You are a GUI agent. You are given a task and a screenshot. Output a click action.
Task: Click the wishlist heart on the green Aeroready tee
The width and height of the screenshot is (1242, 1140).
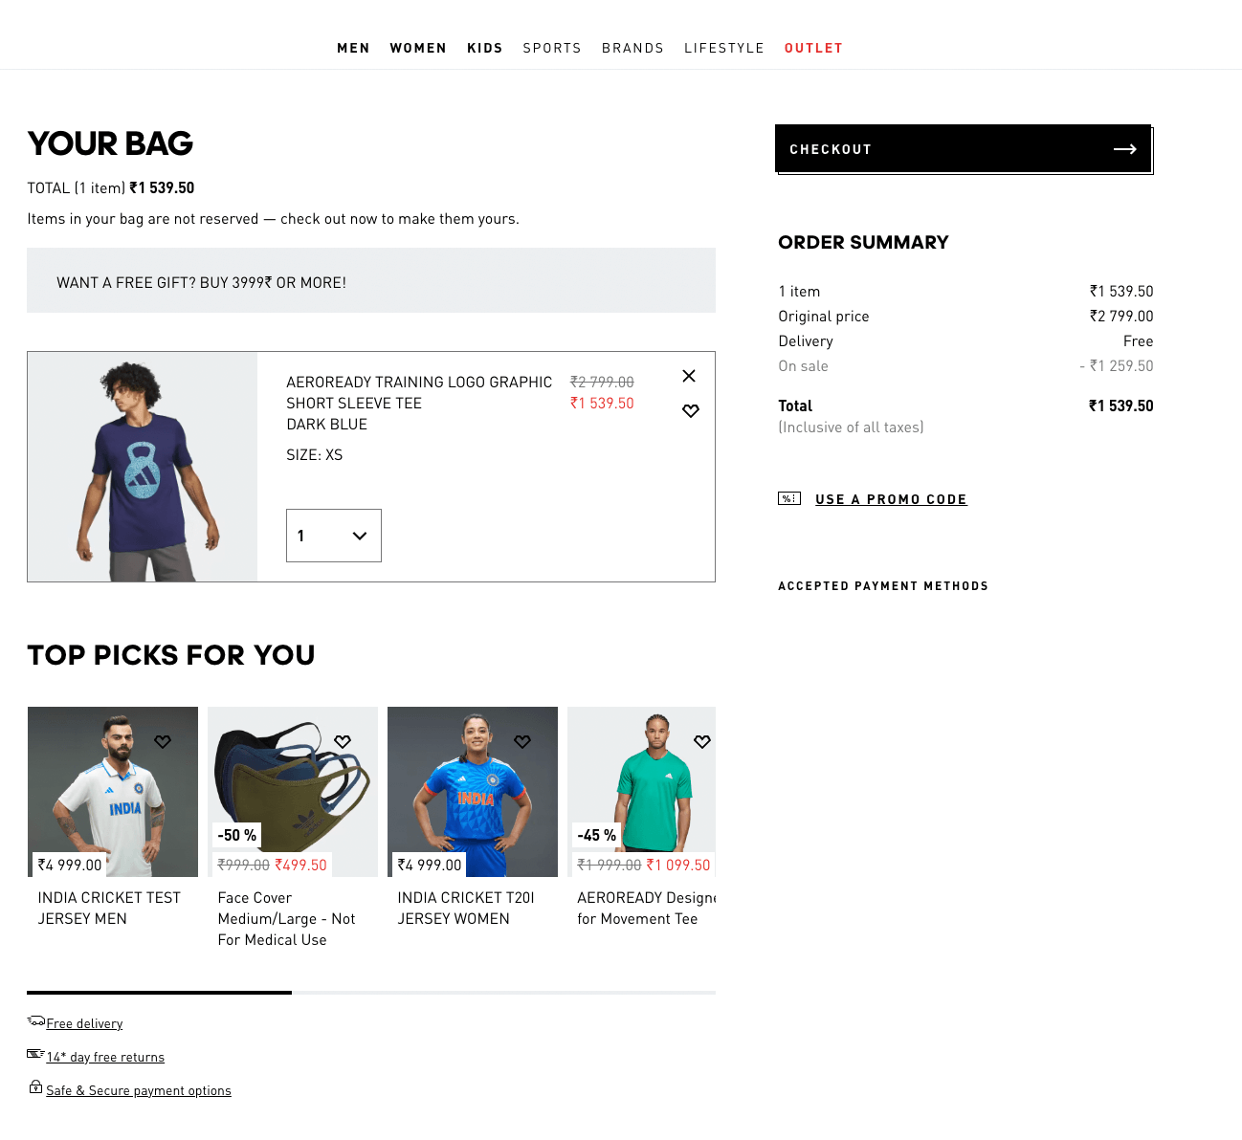702,742
